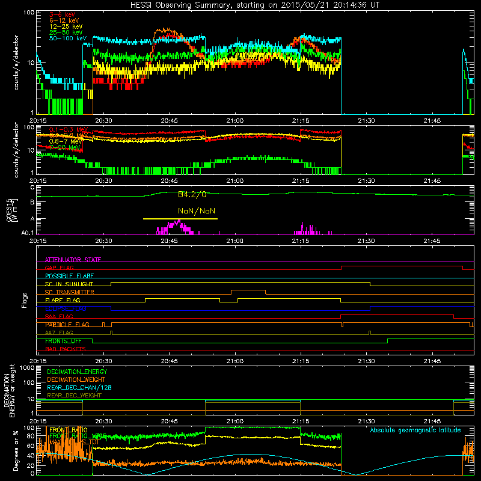Click the REAR_DEC_CHAN/128 legend label

(79, 387)
